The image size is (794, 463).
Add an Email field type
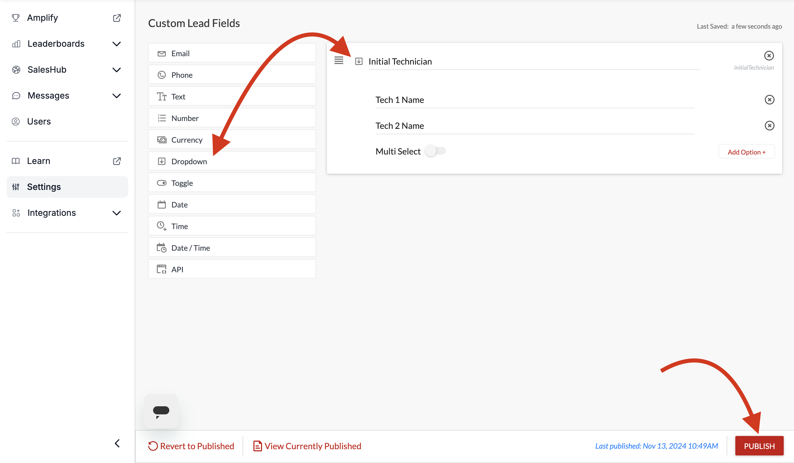(x=232, y=53)
